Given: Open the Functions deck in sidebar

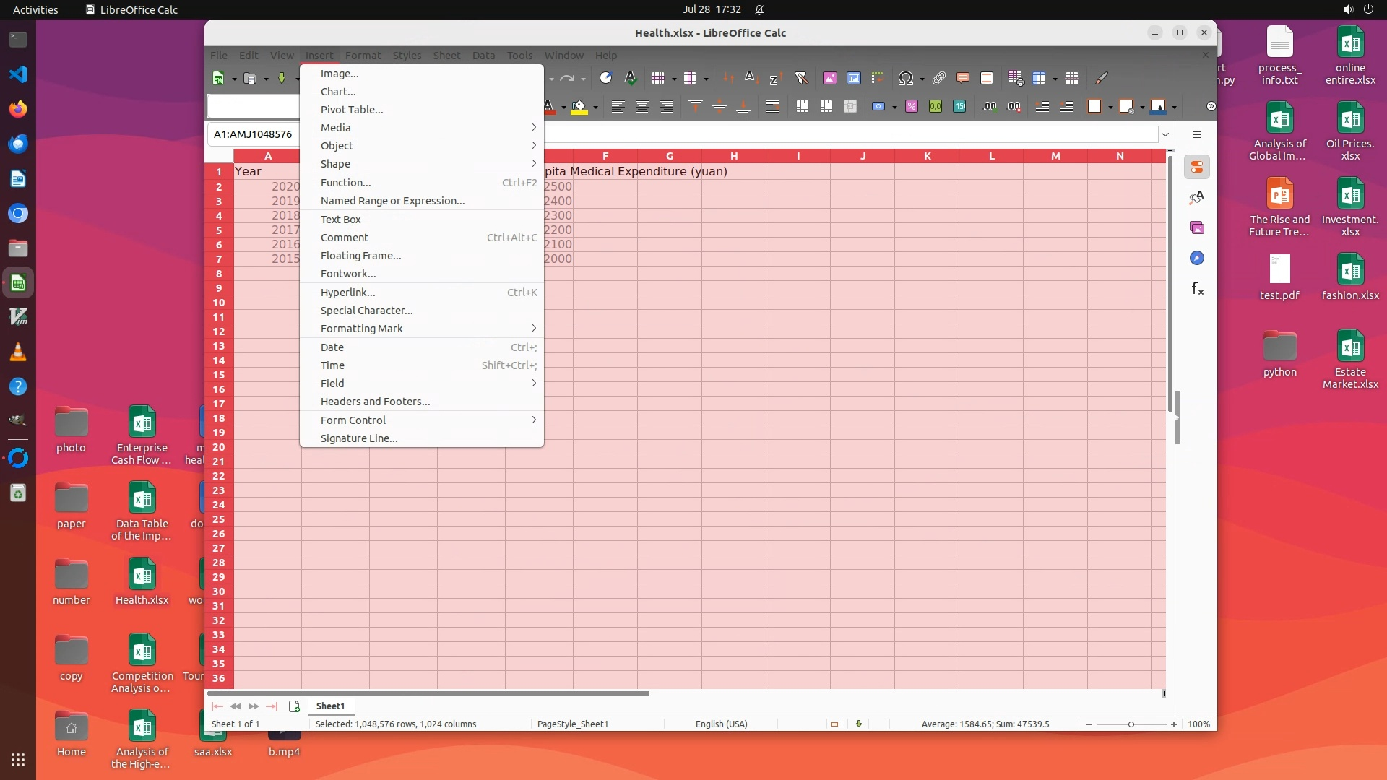Looking at the screenshot, I should point(1197,289).
